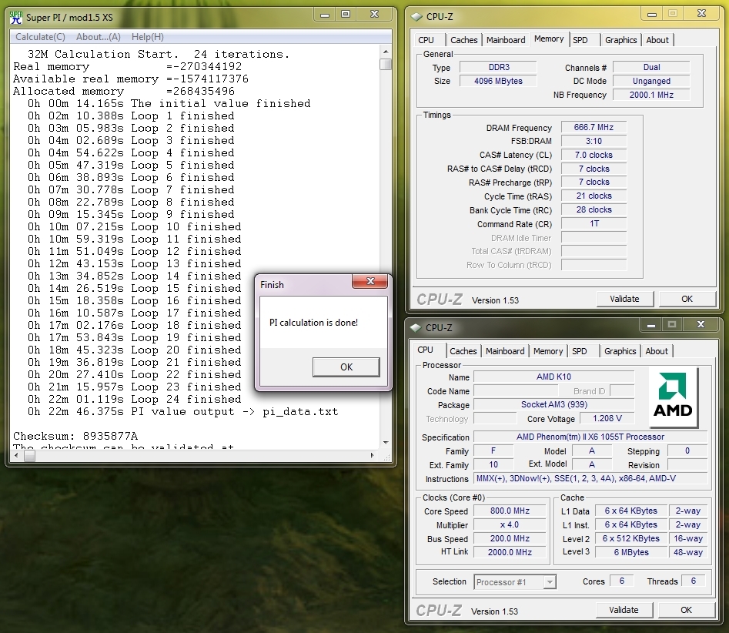Click the Super PI icon in its title bar
The image size is (729, 633).
[15, 16]
